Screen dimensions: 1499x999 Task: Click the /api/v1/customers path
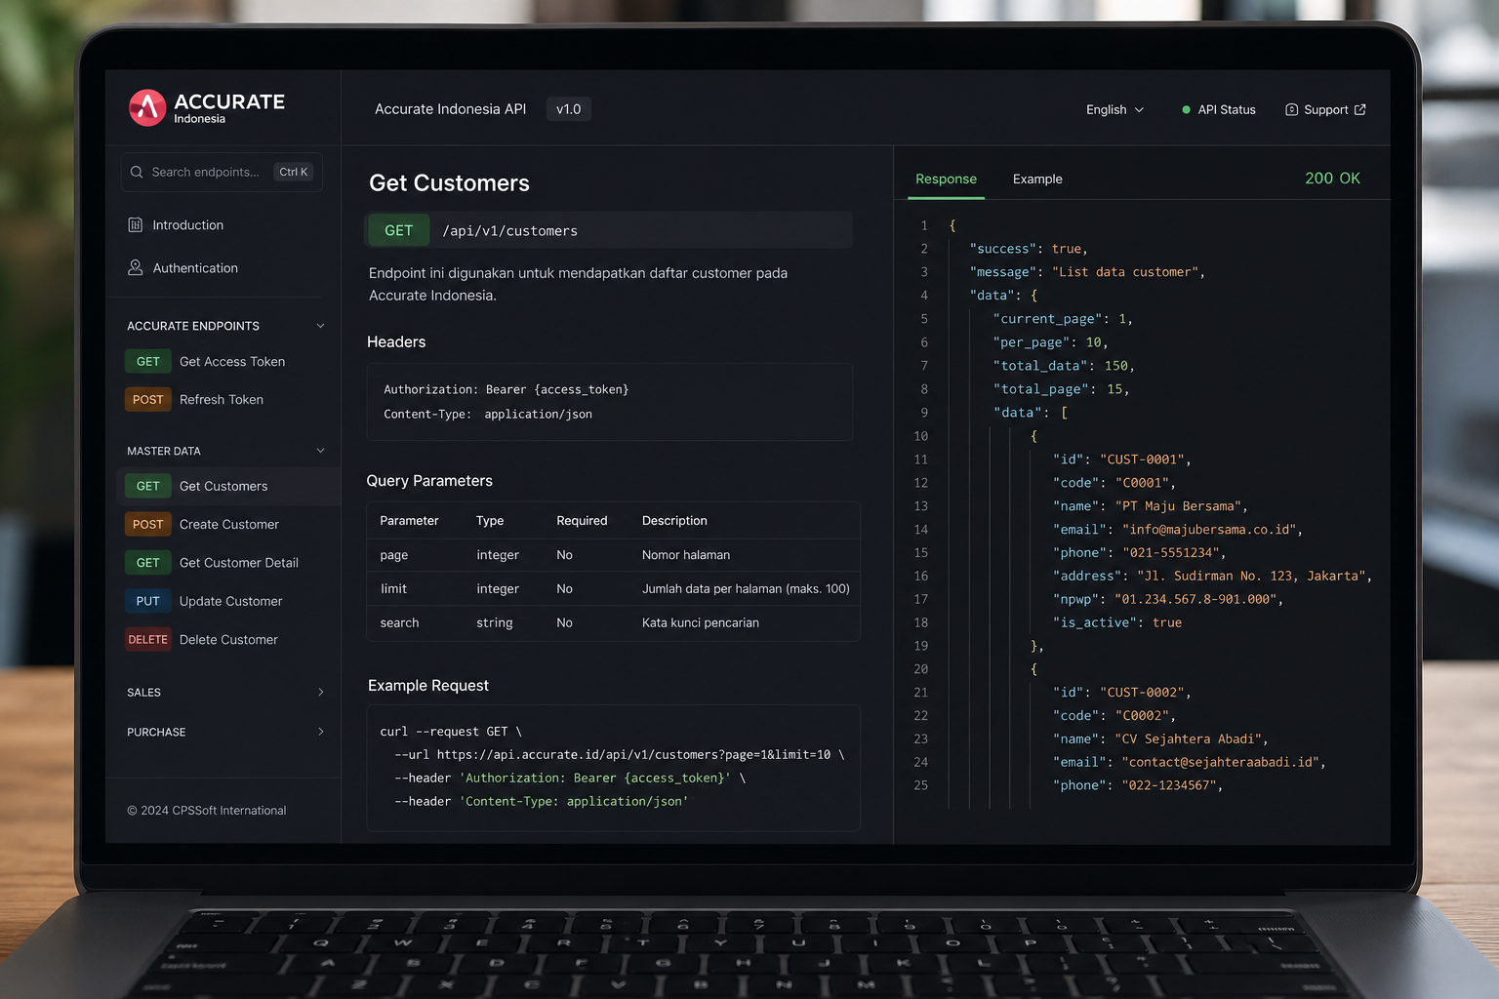[x=509, y=231]
